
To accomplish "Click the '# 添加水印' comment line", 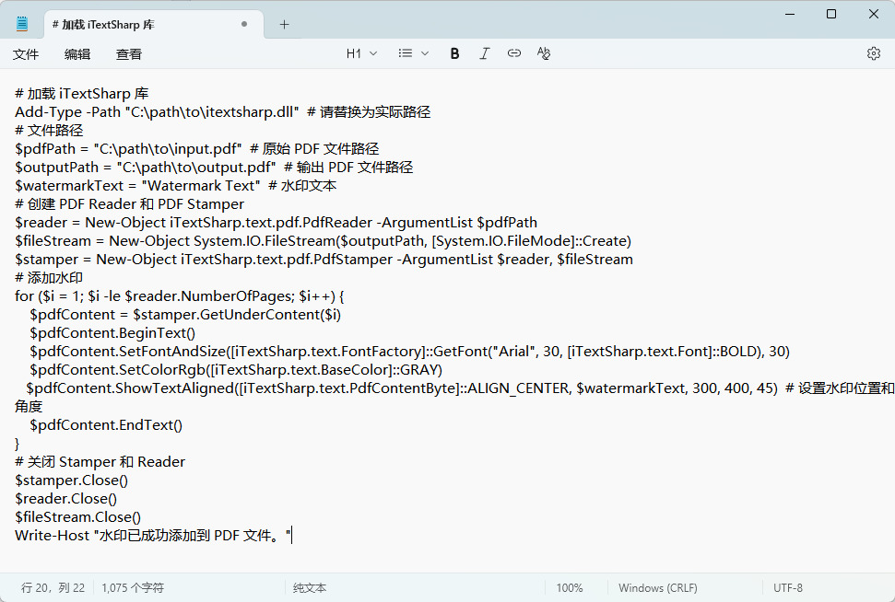I will tap(49, 278).
